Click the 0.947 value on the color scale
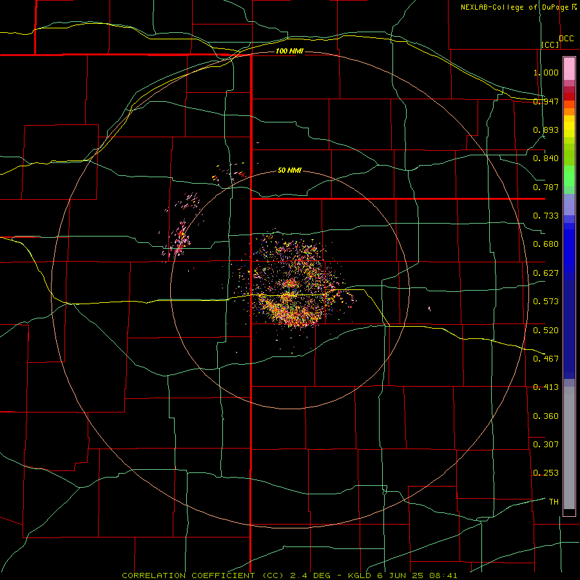This screenshot has width=580, height=580. [x=546, y=101]
